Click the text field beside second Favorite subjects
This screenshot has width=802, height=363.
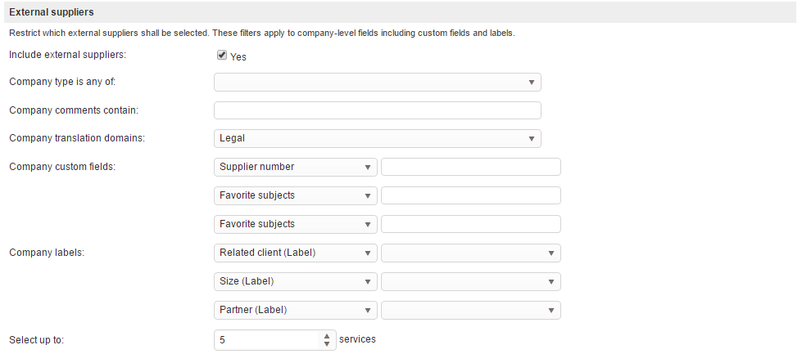[x=471, y=224]
